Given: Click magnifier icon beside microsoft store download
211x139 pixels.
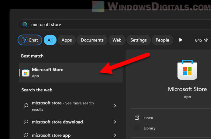Looking at the screenshot, I should pos(26,122).
